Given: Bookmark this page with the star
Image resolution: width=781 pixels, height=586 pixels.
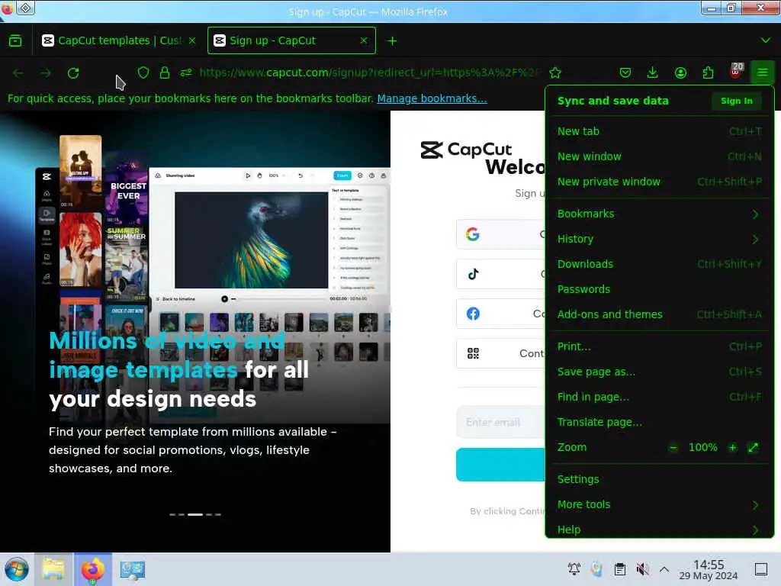Looking at the screenshot, I should [x=555, y=73].
